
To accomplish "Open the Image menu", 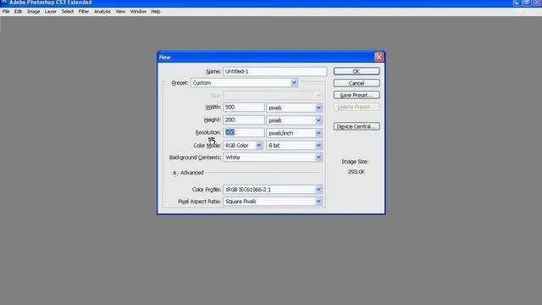I will click(x=34, y=11).
